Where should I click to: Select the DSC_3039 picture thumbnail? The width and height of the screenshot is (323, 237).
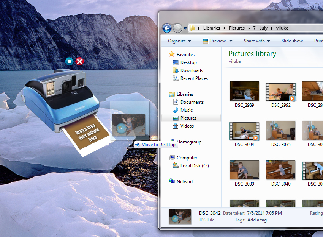[244, 170]
